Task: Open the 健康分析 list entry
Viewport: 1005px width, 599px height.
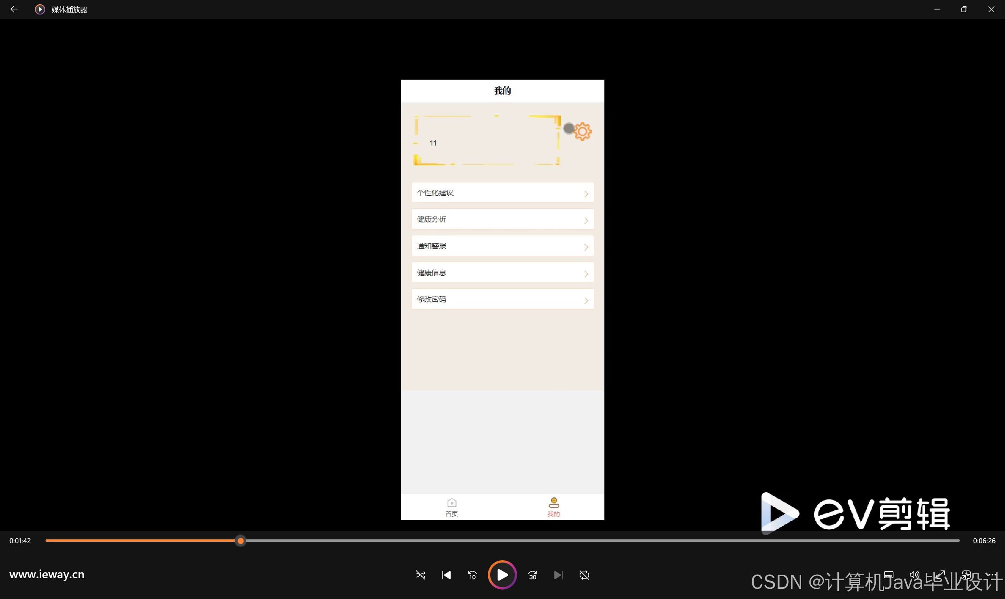Action: [x=502, y=219]
